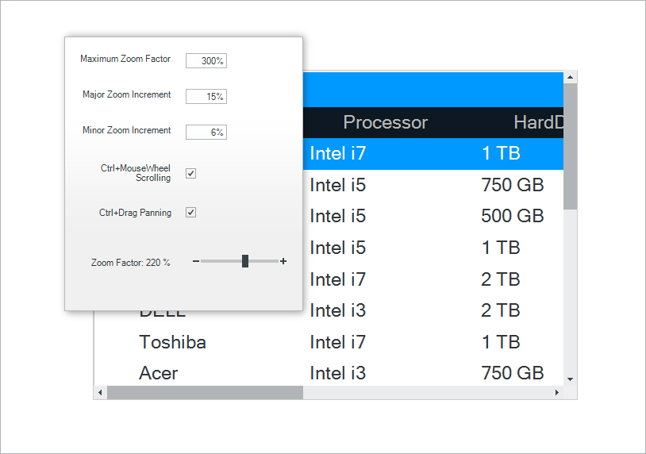Click the Processor column header

click(x=385, y=122)
